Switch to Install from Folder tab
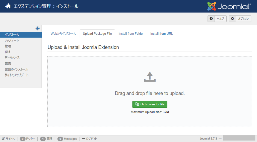The height and width of the screenshot is (142, 257). tap(131, 34)
